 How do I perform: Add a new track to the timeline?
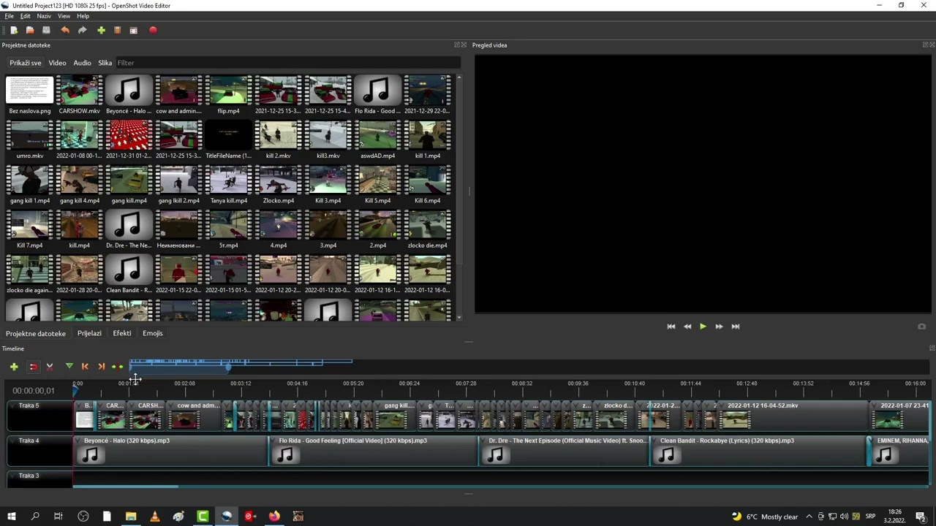[x=14, y=367]
